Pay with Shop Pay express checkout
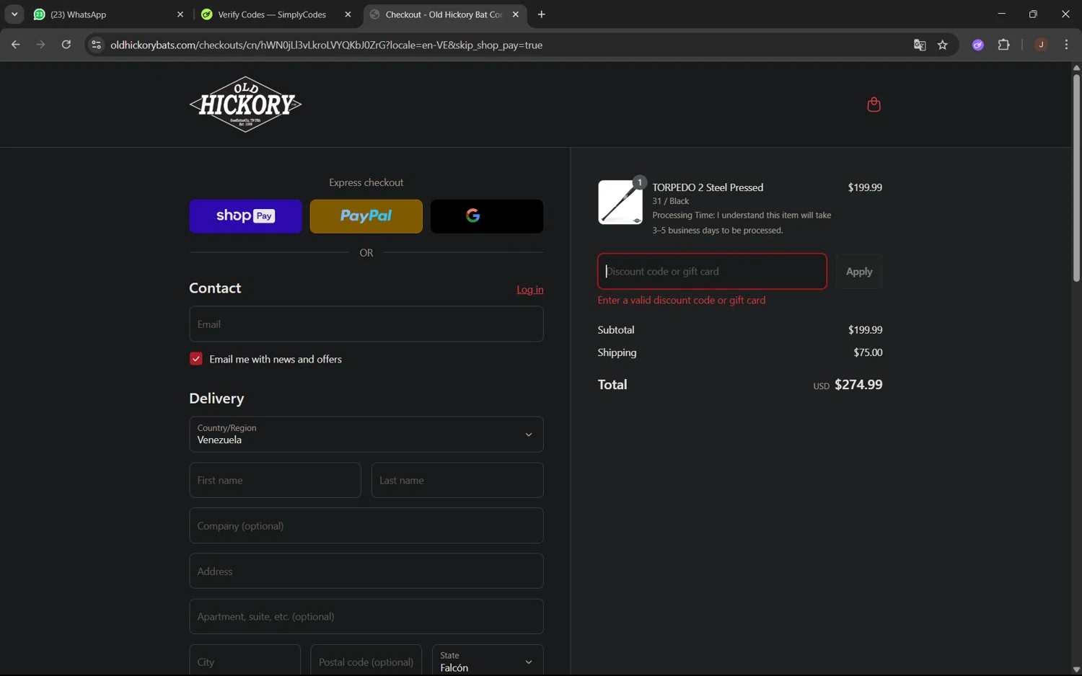Viewport: 1082px width, 676px height. coord(245,216)
